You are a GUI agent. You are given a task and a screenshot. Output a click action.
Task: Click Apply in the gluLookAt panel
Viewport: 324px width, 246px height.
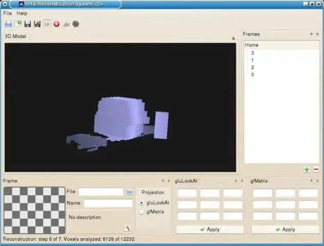[210, 230]
